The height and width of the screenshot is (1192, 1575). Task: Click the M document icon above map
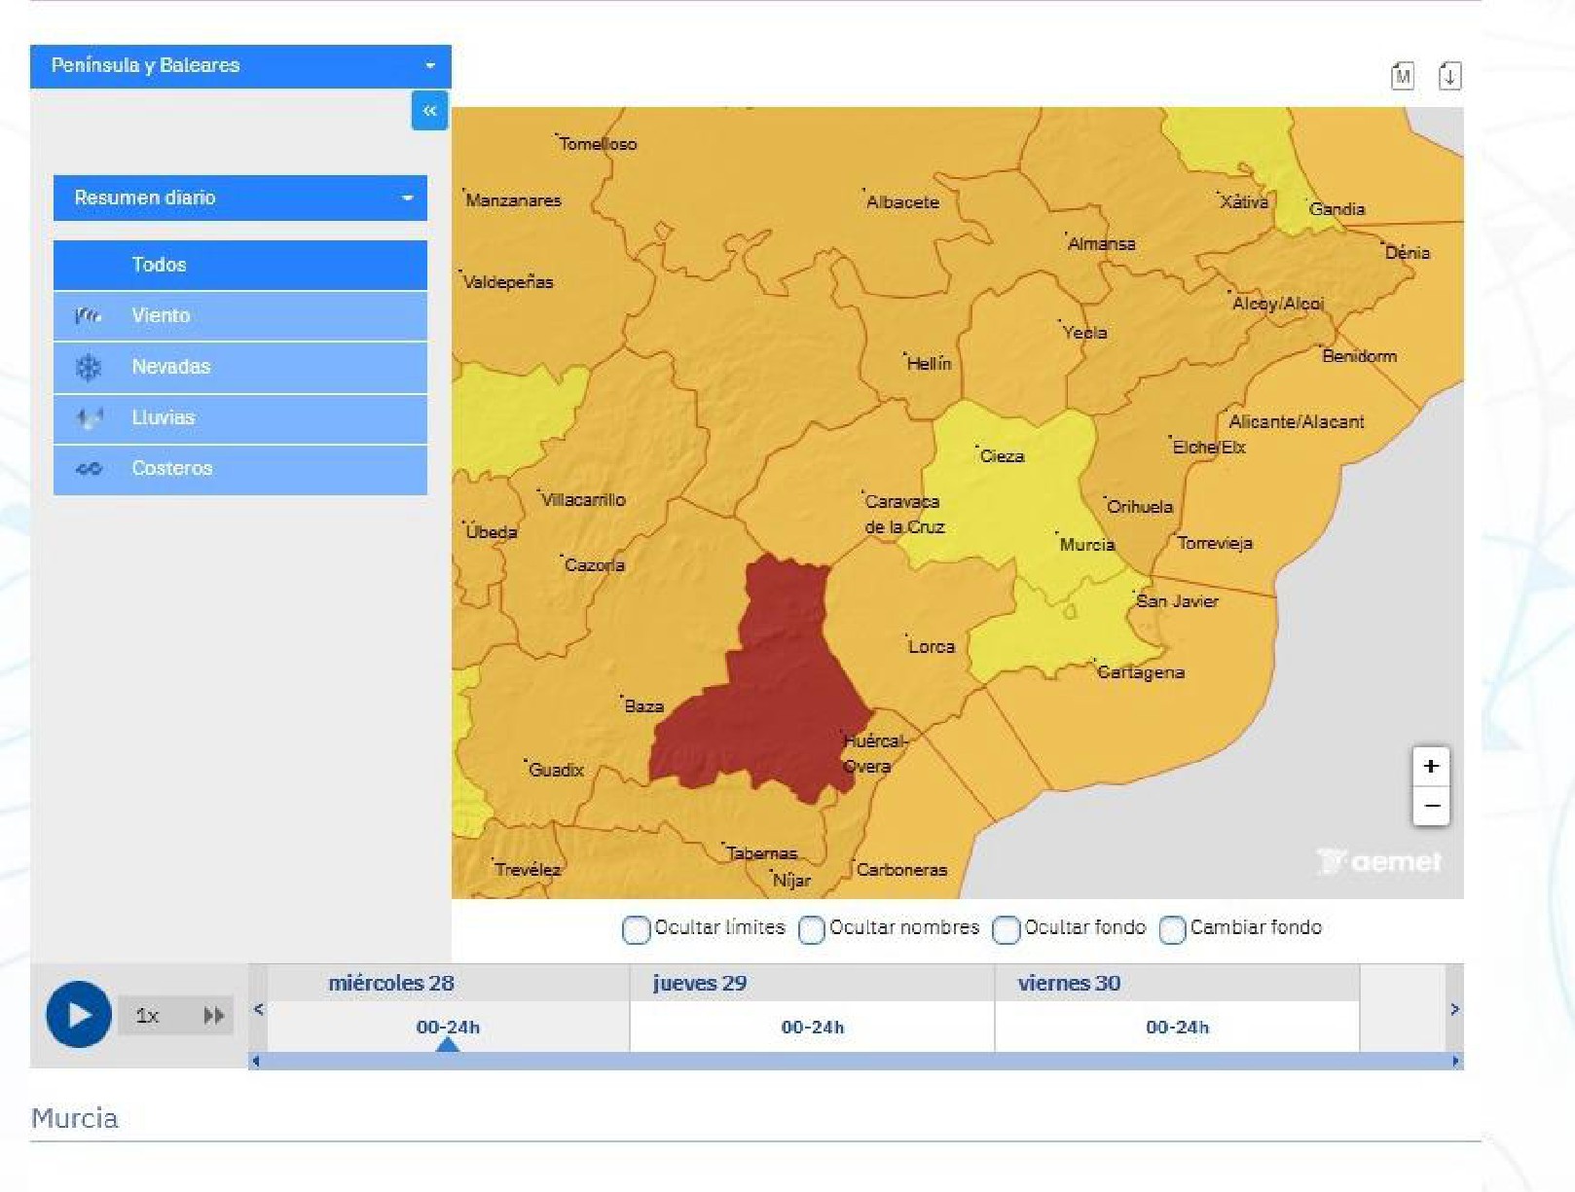coord(1402,76)
